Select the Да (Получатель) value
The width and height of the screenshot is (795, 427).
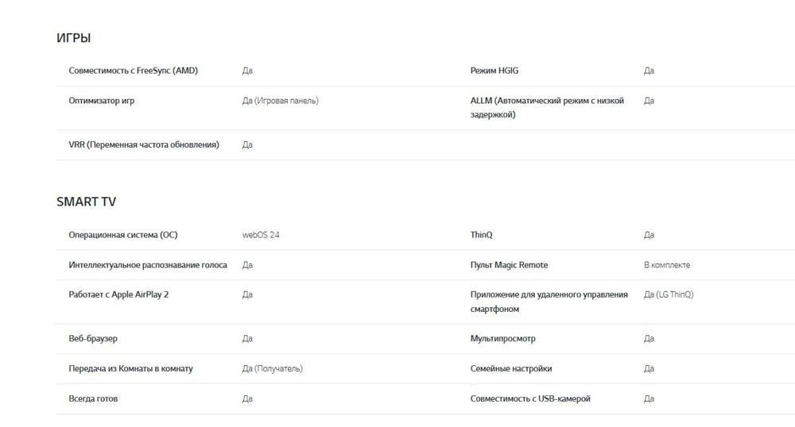pyautogui.click(x=272, y=368)
